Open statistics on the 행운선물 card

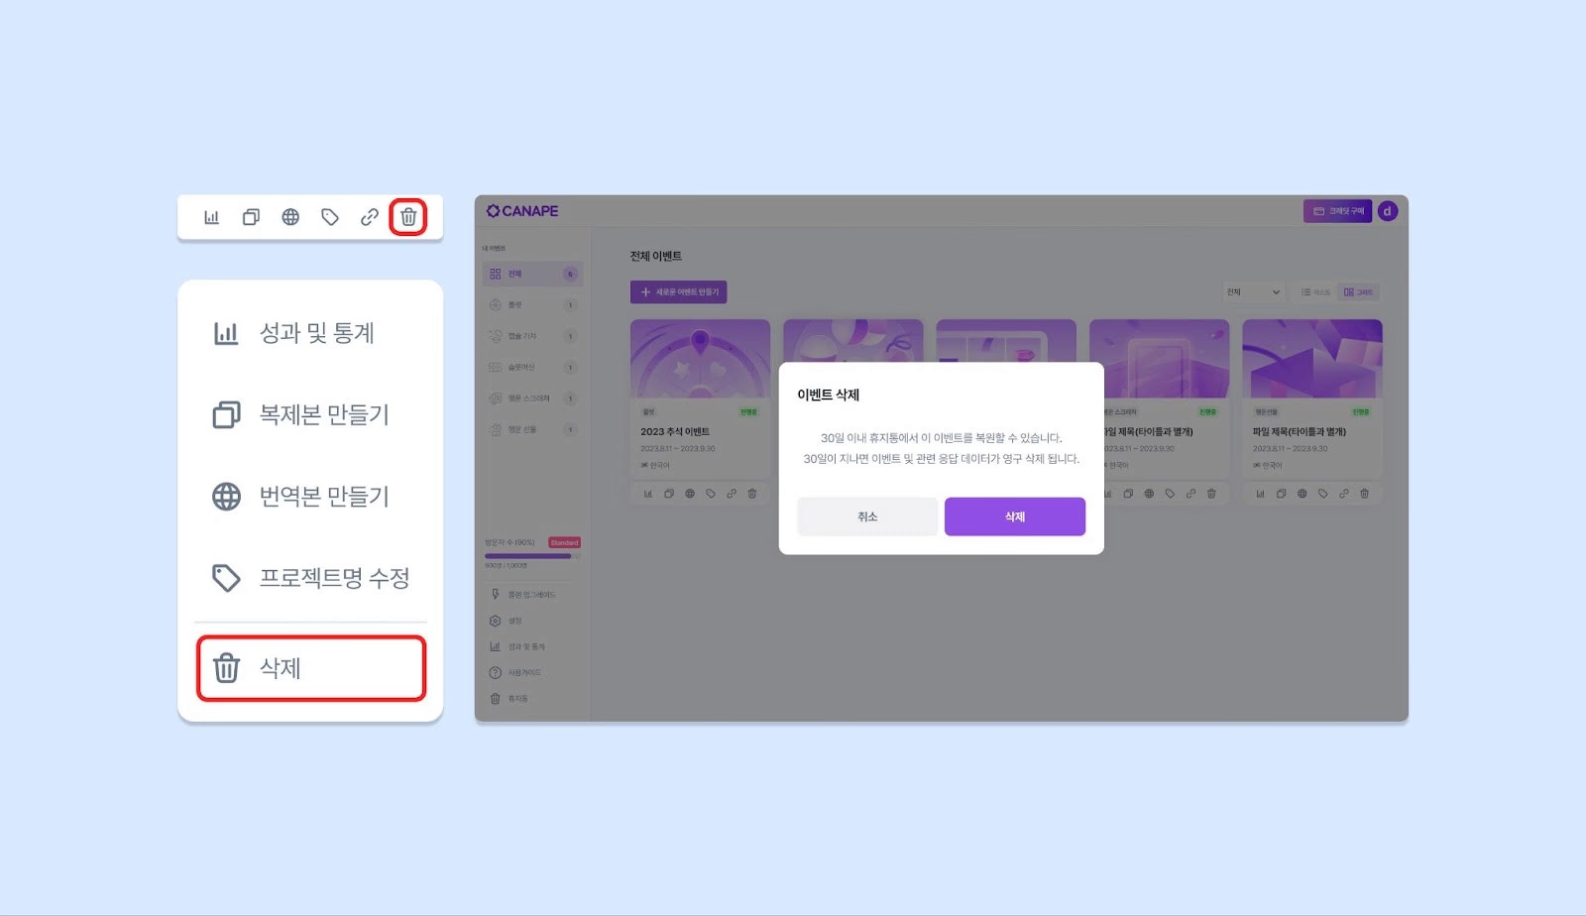coord(1261,494)
